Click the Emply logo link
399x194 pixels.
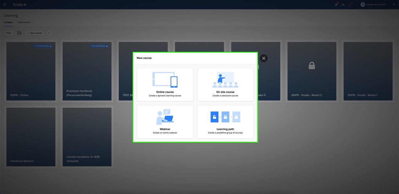[x=19, y=4]
